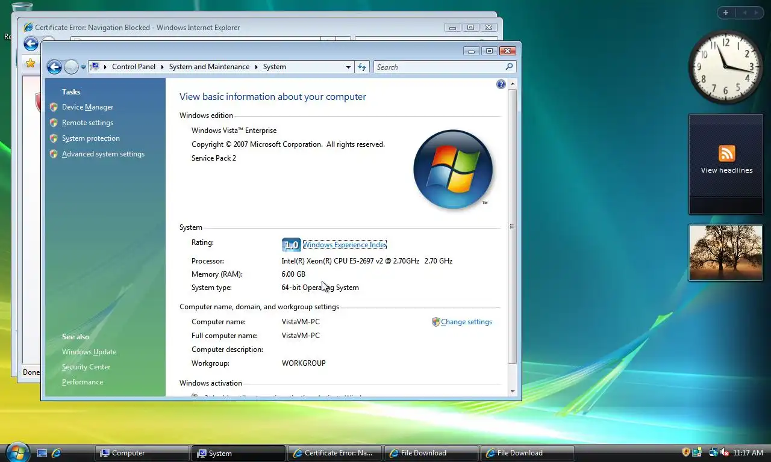Image resolution: width=771 pixels, height=462 pixels.
Task: Open Help via blue question mark
Action: pos(501,84)
